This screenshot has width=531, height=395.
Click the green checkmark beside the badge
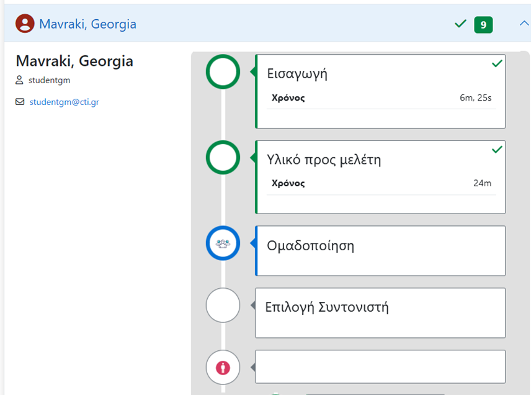click(460, 24)
